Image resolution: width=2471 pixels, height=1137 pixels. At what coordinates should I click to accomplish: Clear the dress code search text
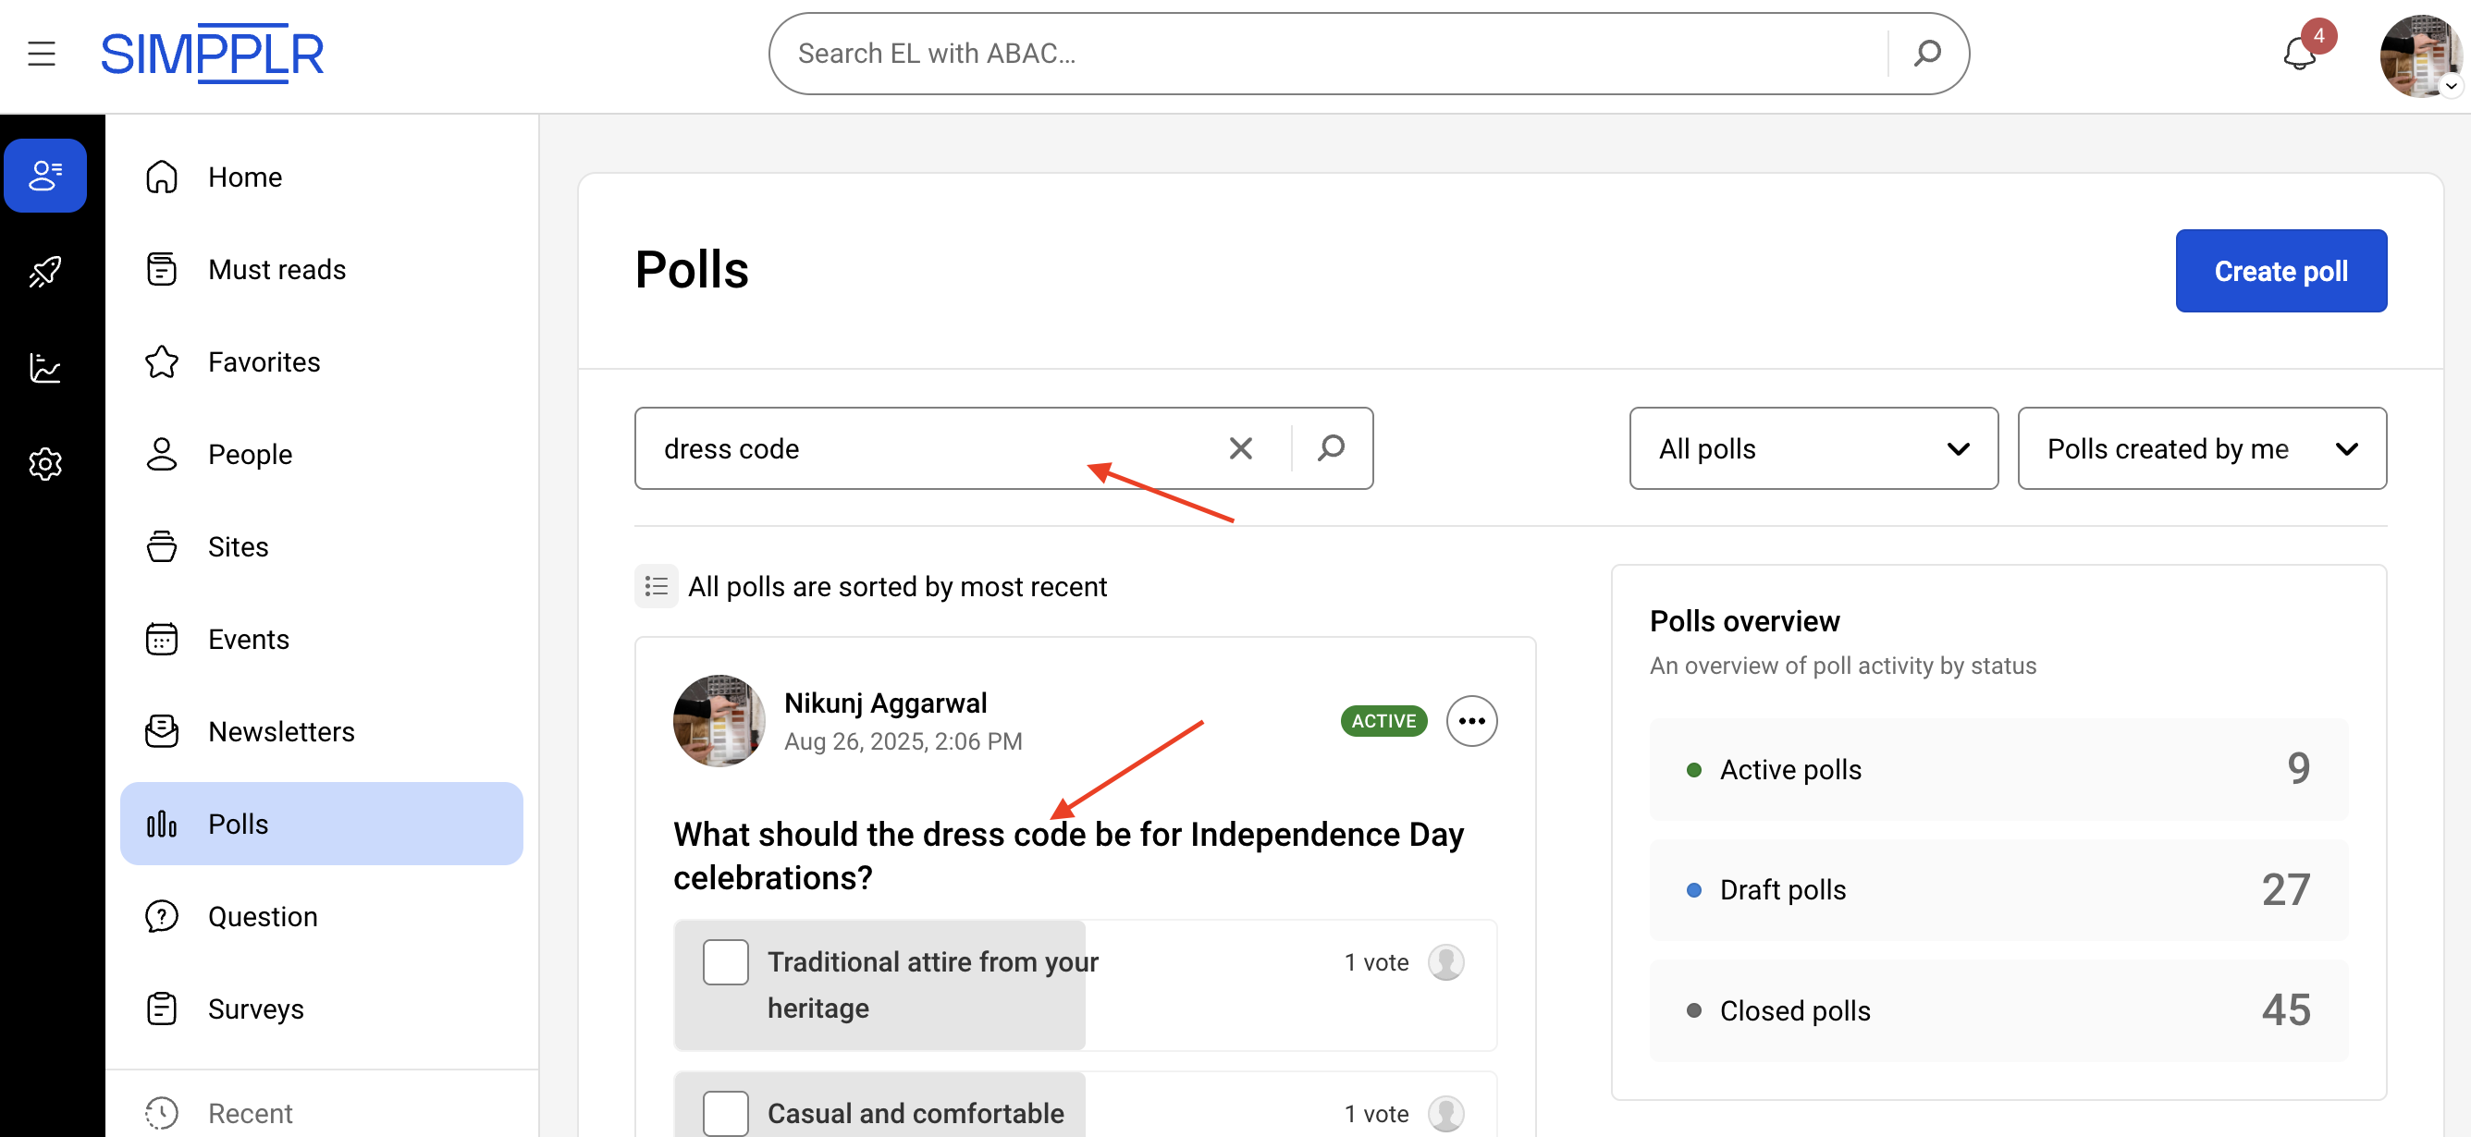click(1240, 448)
